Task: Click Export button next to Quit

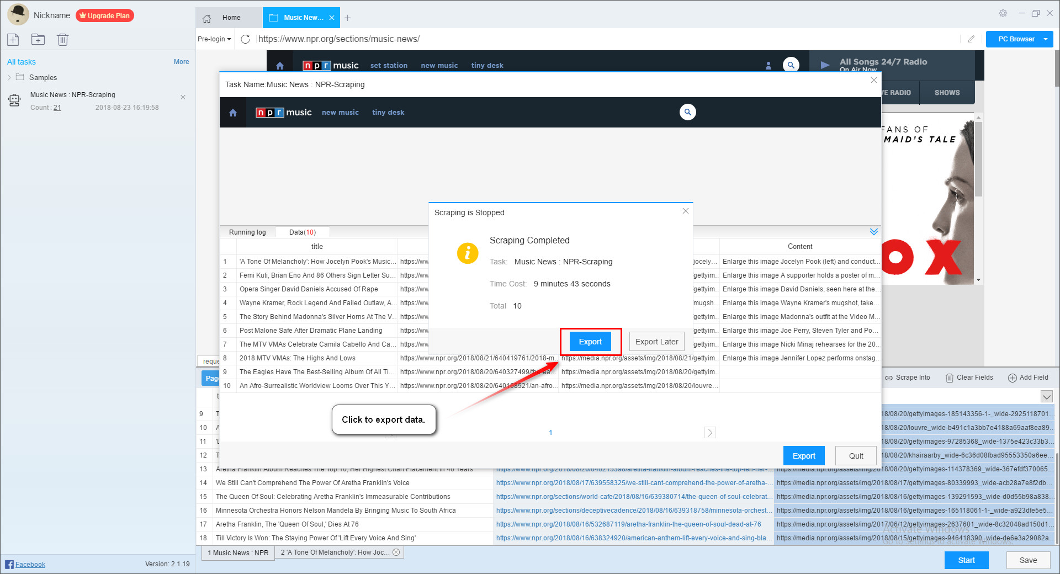Action: pos(804,456)
